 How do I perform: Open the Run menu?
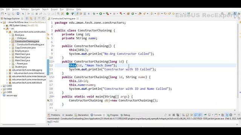coord(62,9)
